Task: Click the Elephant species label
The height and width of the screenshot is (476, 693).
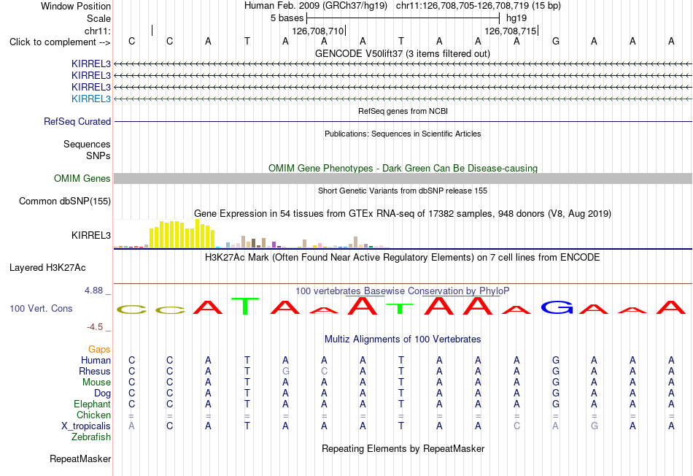Action: click(92, 404)
